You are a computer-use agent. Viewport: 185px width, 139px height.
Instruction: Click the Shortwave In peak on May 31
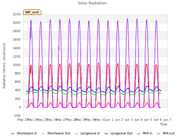coord(98,63)
